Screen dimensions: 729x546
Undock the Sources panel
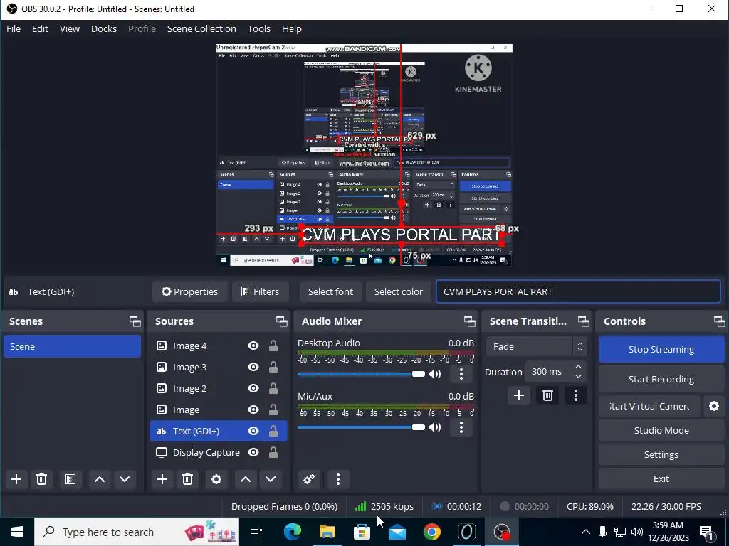click(282, 321)
